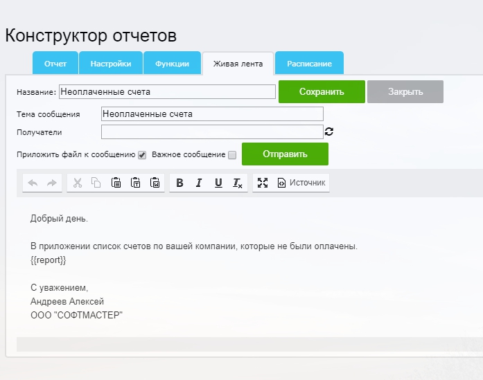Switch to the 'Настройки' tab
Viewport: 483px width, 380px height.
tap(110, 64)
